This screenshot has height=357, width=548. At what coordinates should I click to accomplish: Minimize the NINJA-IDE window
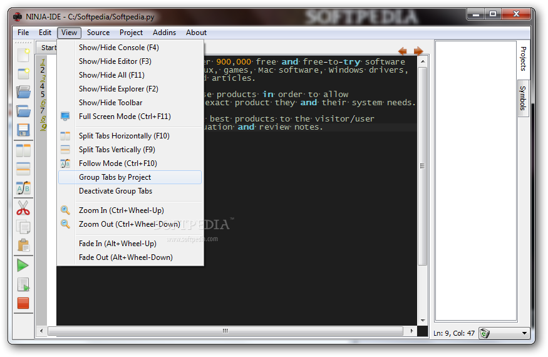click(x=475, y=14)
